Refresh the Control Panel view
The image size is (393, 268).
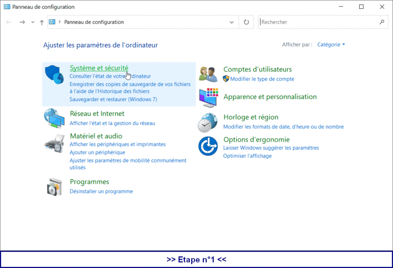(246, 22)
